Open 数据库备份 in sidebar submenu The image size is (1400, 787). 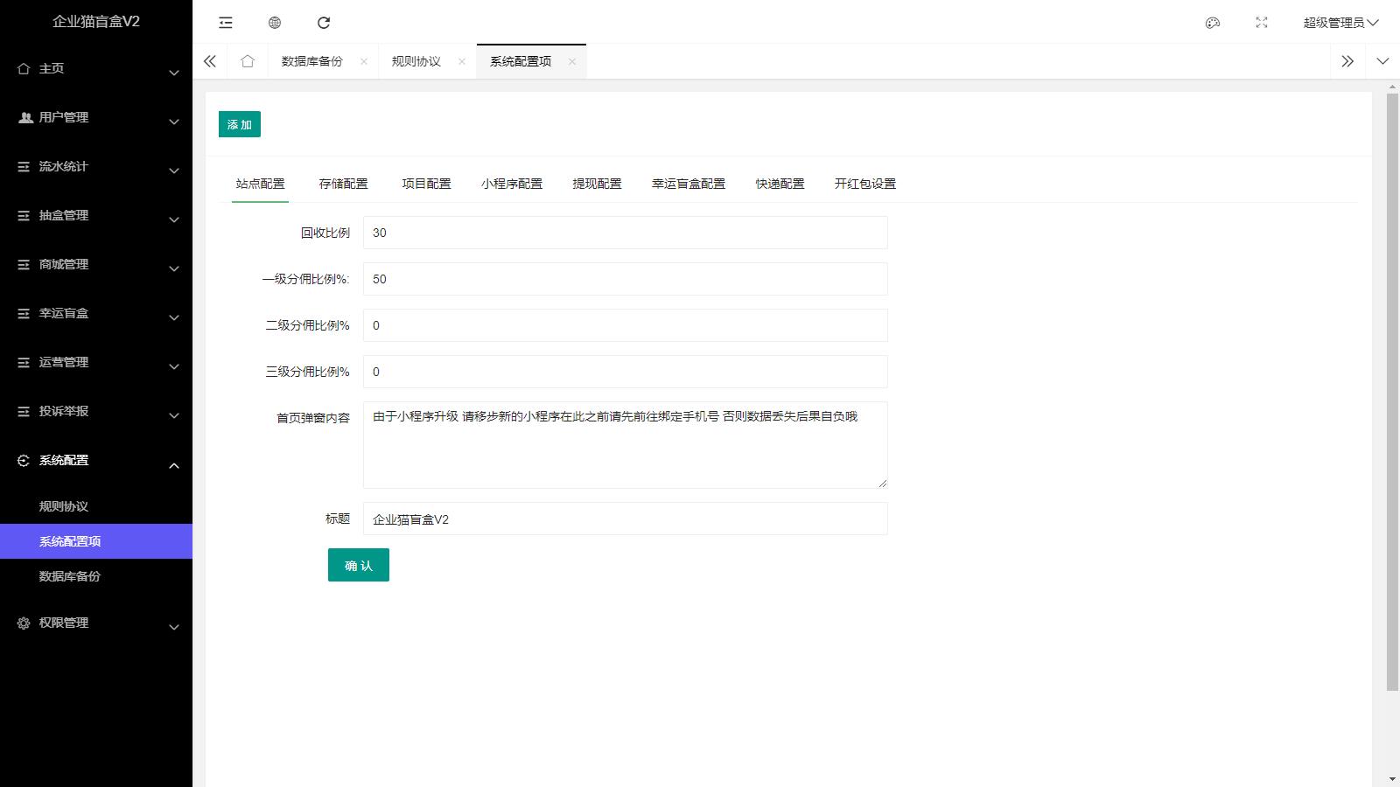tap(70, 576)
